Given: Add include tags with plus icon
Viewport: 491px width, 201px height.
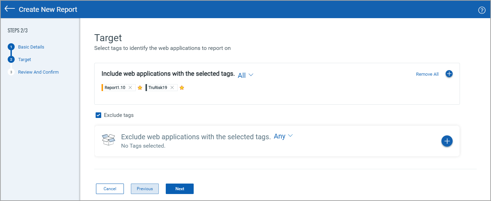Looking at the screenshot, I should pos(449,74).
